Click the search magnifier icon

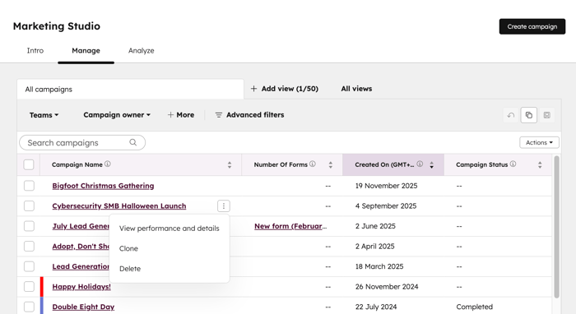pyautogui.click(x=133, y=142)
